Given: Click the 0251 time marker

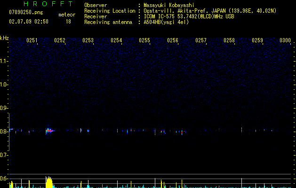Looking at the screenshot, I should [32, 40].
